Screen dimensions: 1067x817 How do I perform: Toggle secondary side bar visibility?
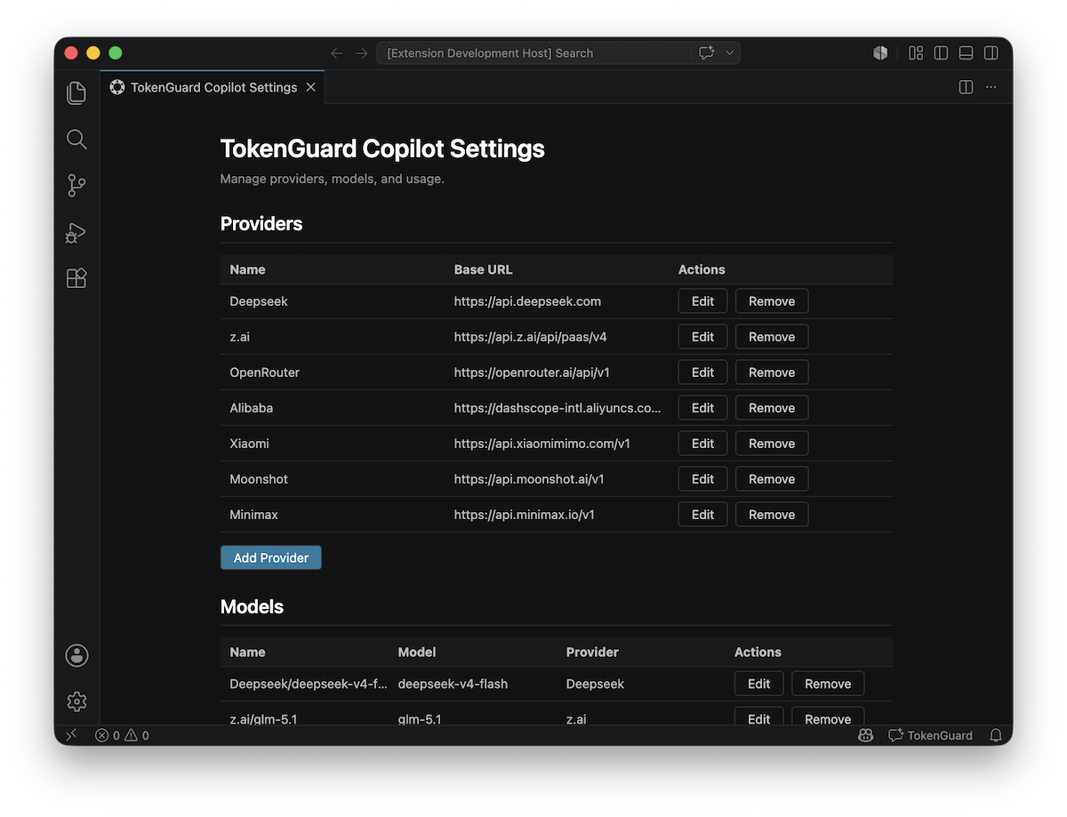point(991,53)
